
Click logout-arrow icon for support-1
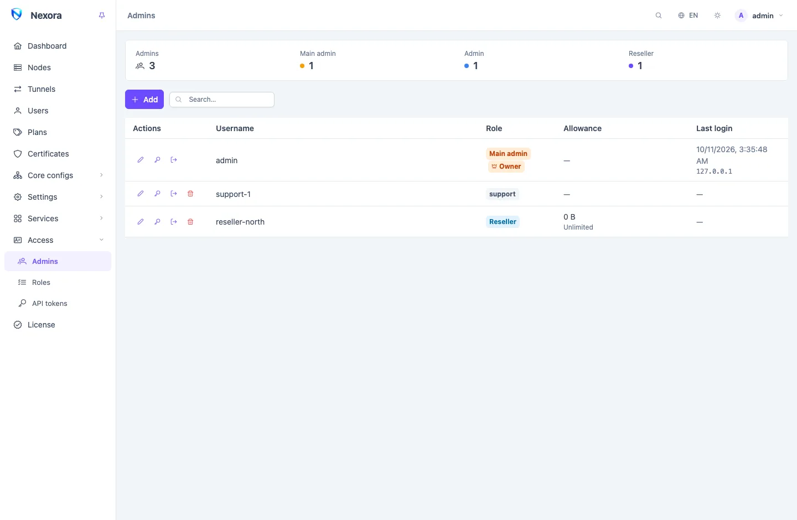(174, 194)
